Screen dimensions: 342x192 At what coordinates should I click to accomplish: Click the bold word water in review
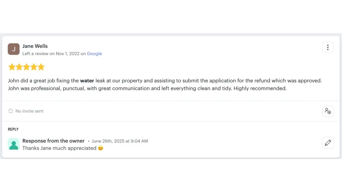tap(87, 80)
